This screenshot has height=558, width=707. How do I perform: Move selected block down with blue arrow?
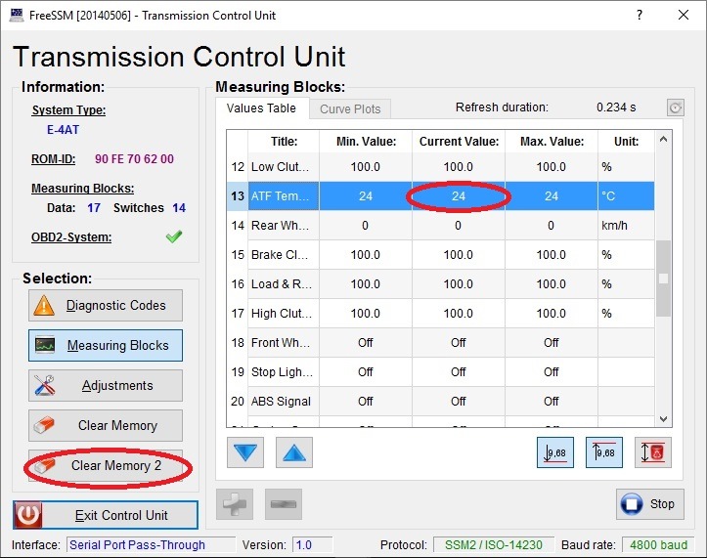245,452
